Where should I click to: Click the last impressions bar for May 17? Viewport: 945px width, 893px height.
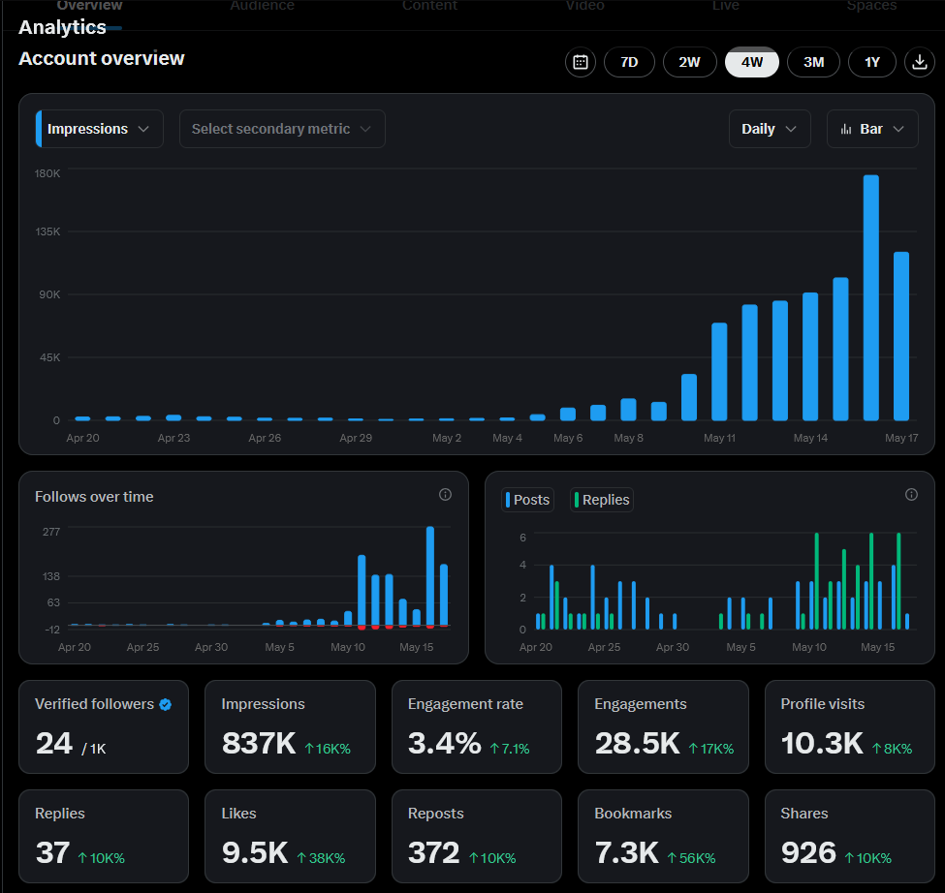(901, 336)
